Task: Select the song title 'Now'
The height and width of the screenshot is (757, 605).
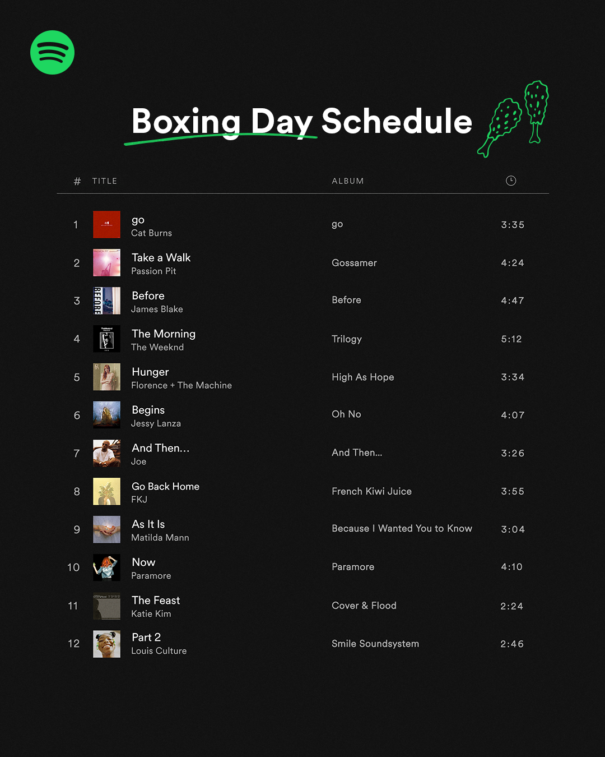Action: [x=143, y=562]
